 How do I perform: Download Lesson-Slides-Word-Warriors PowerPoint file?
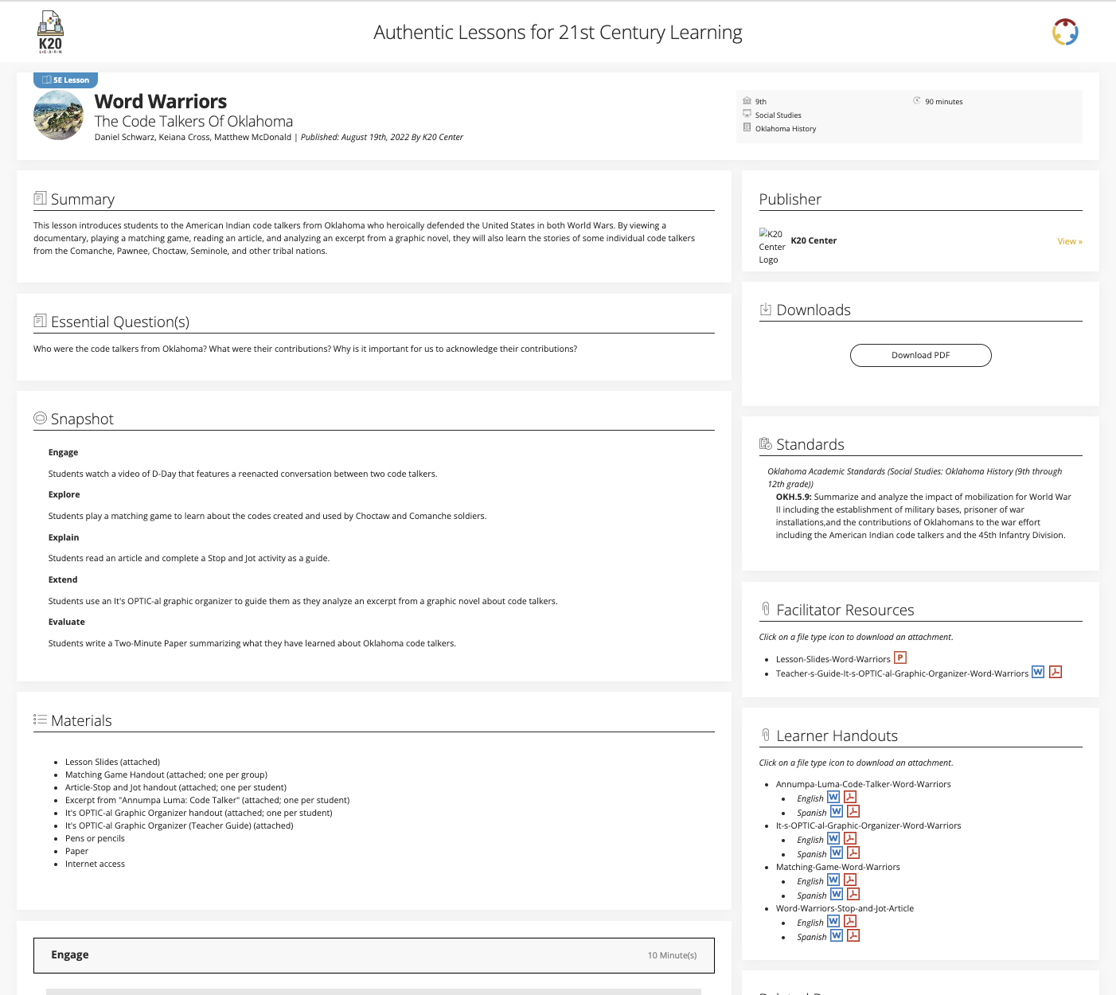(900, 657)
